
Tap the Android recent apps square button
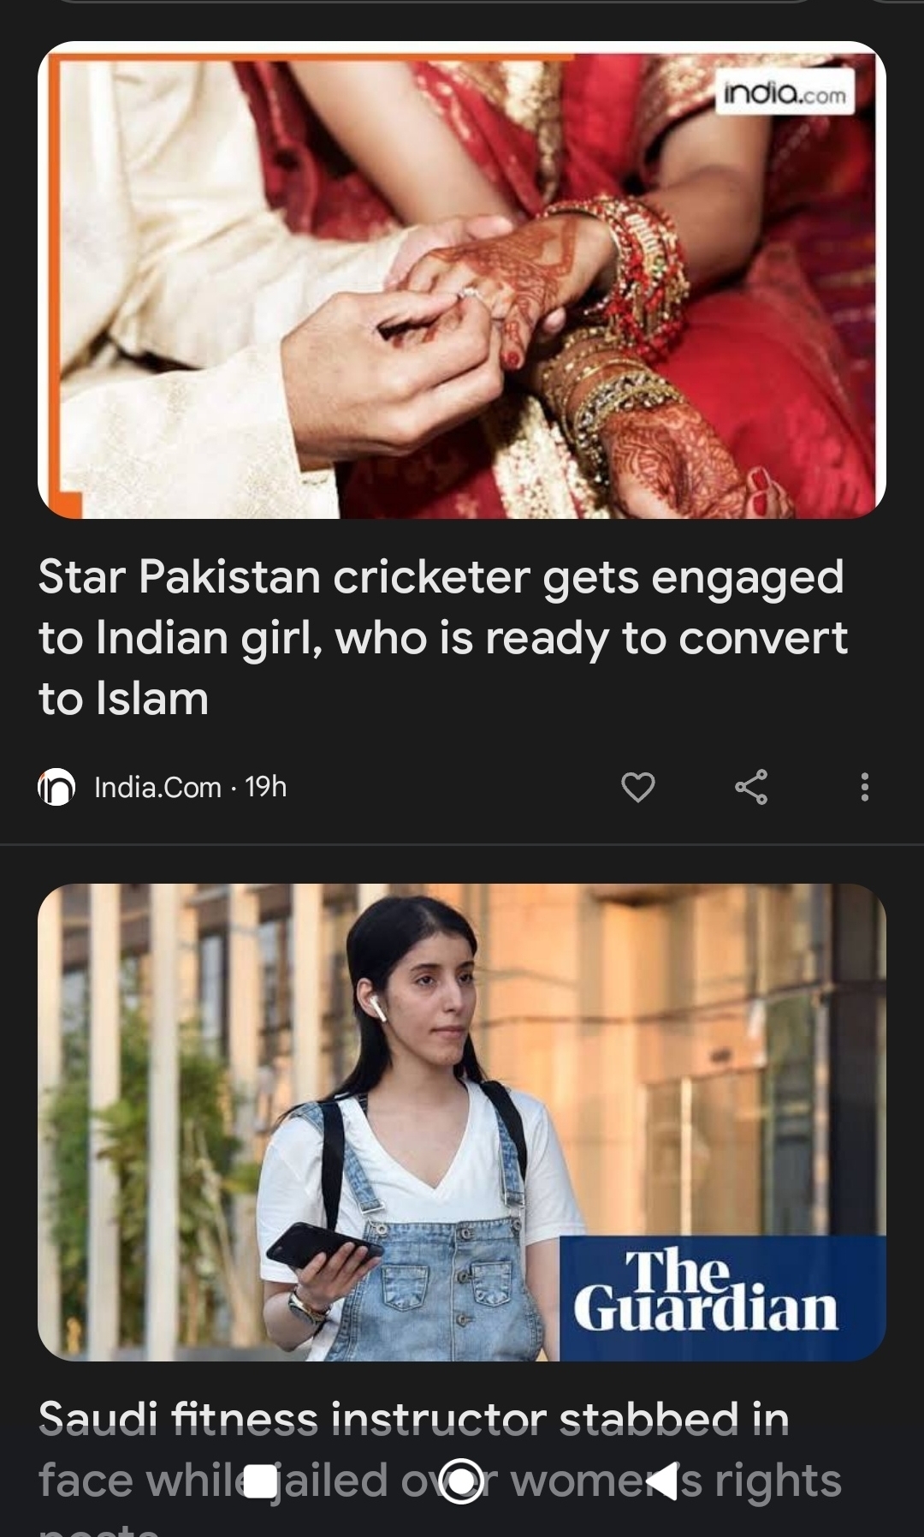click(261, 1480)
